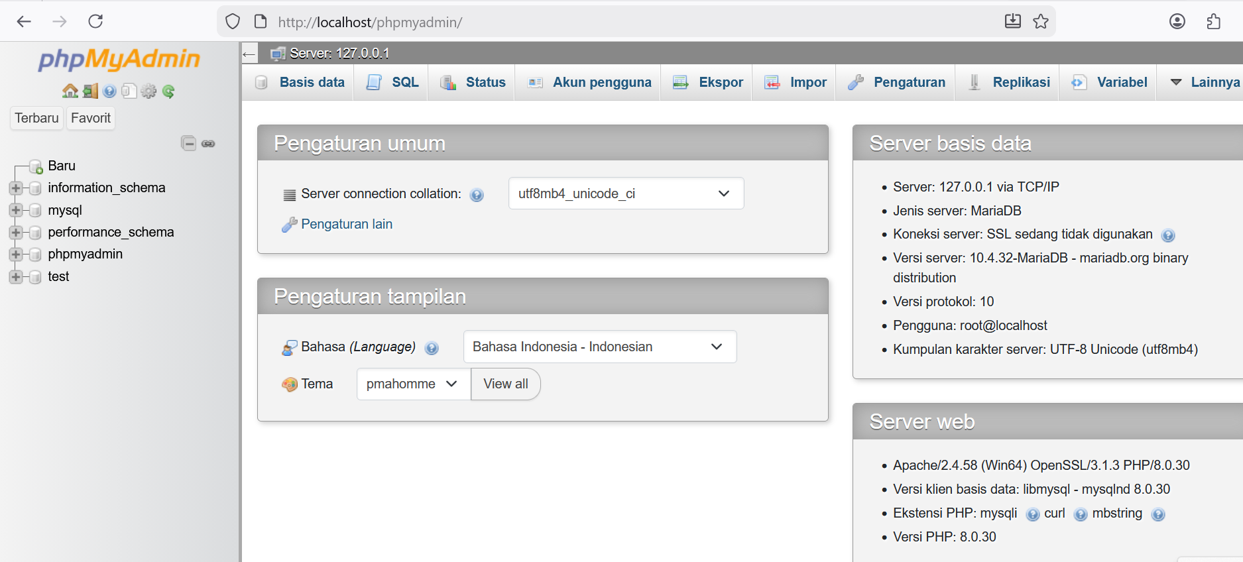Click the View all themes button
1243x562 pixels.
coord(505,384)
